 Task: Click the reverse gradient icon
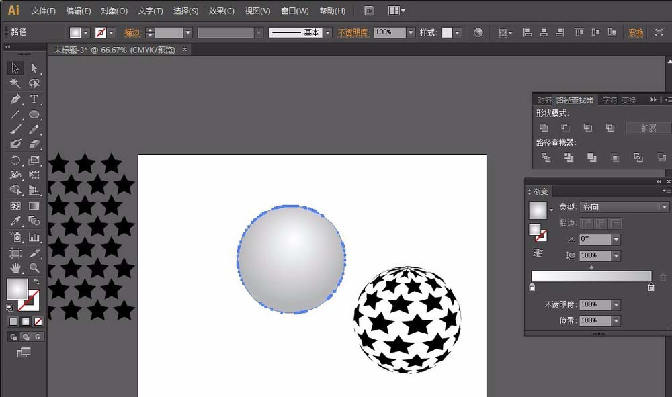click(x=538, y=253)
